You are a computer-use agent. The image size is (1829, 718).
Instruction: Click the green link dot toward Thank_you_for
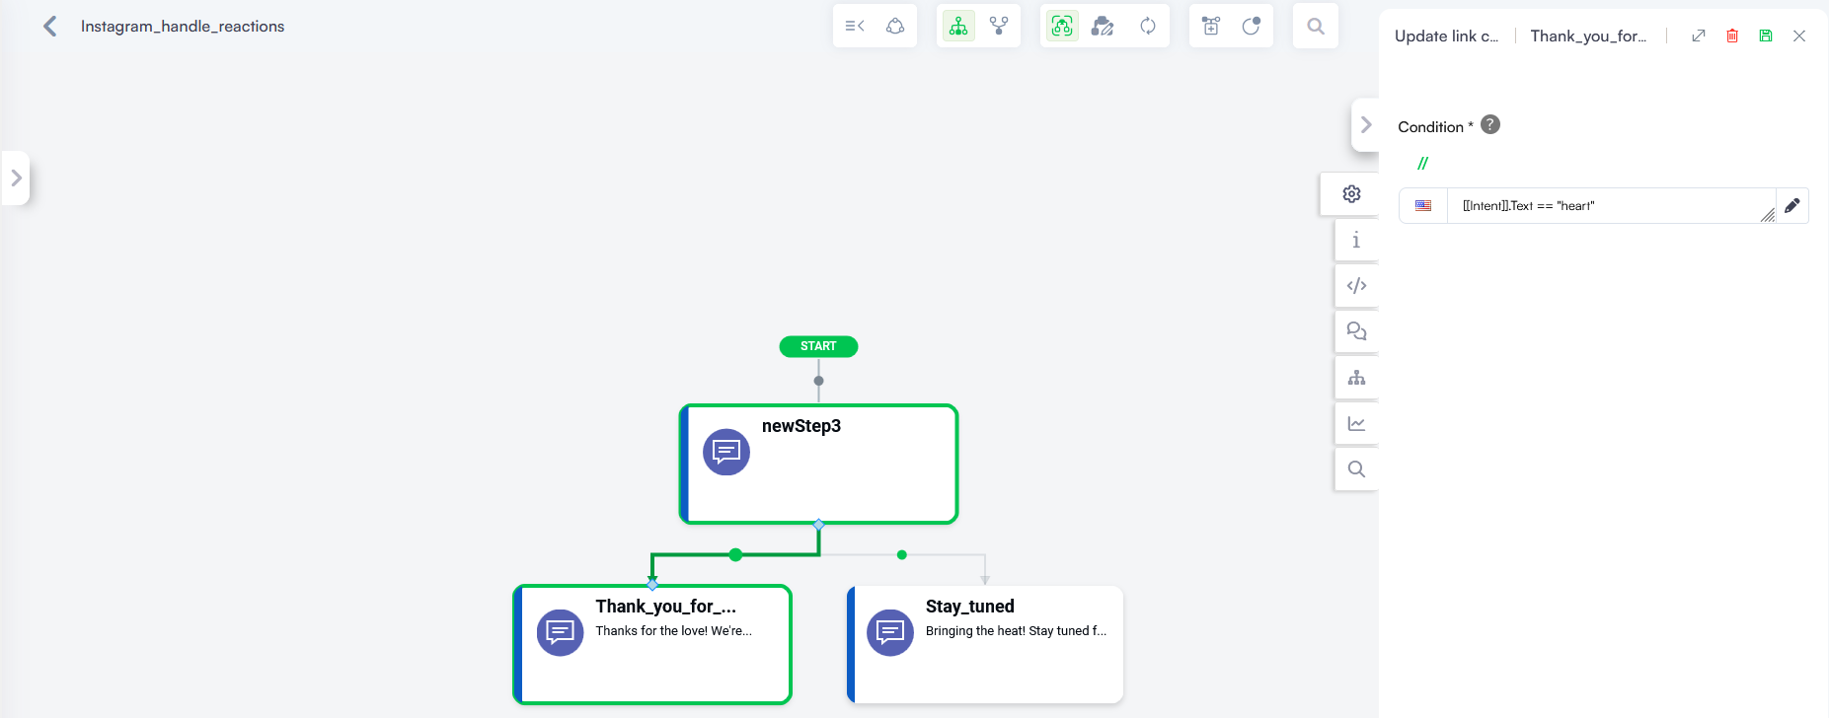(x=735, y=555)
